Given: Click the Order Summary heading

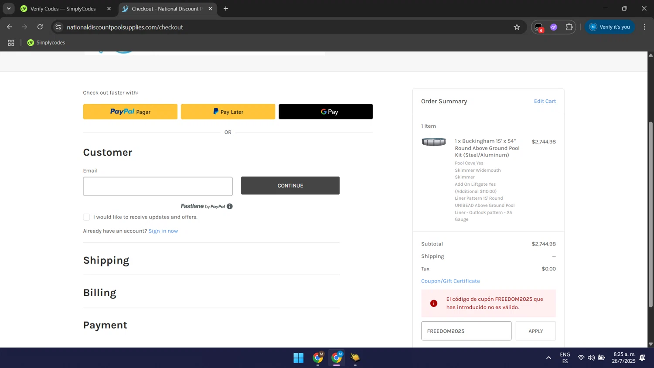Looking at the screenshot, I should tap(444, 101).
